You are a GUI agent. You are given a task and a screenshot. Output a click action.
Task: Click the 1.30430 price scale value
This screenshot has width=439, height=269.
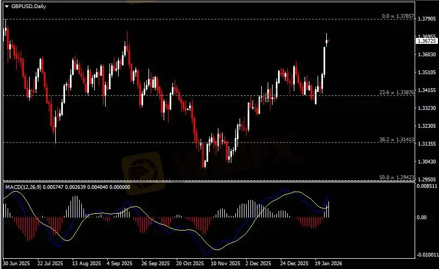tap(426, 162)
